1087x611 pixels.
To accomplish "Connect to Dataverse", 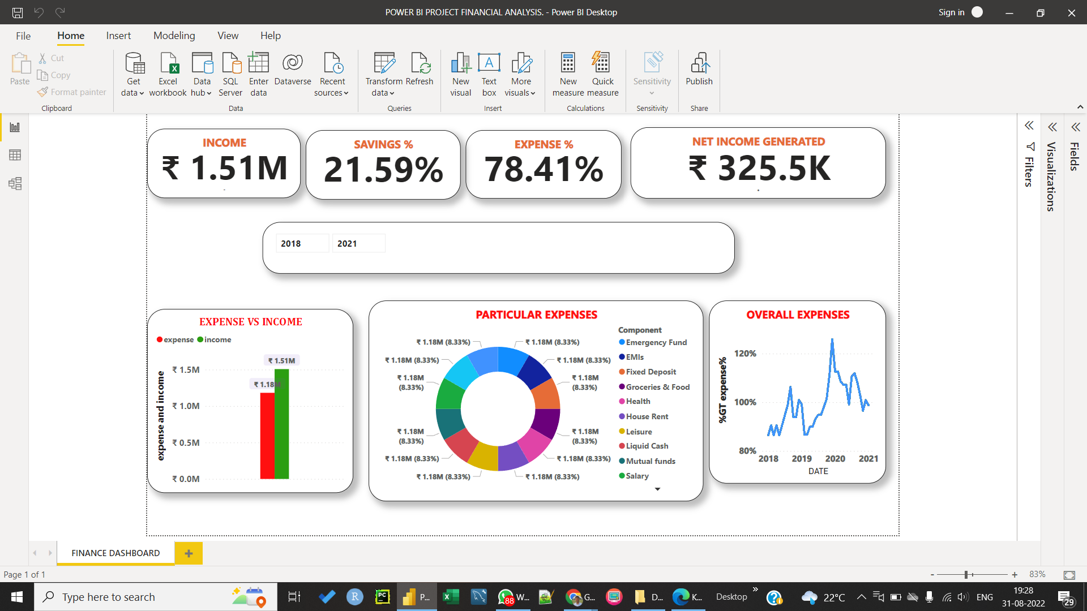I will (x=293, y=74).
